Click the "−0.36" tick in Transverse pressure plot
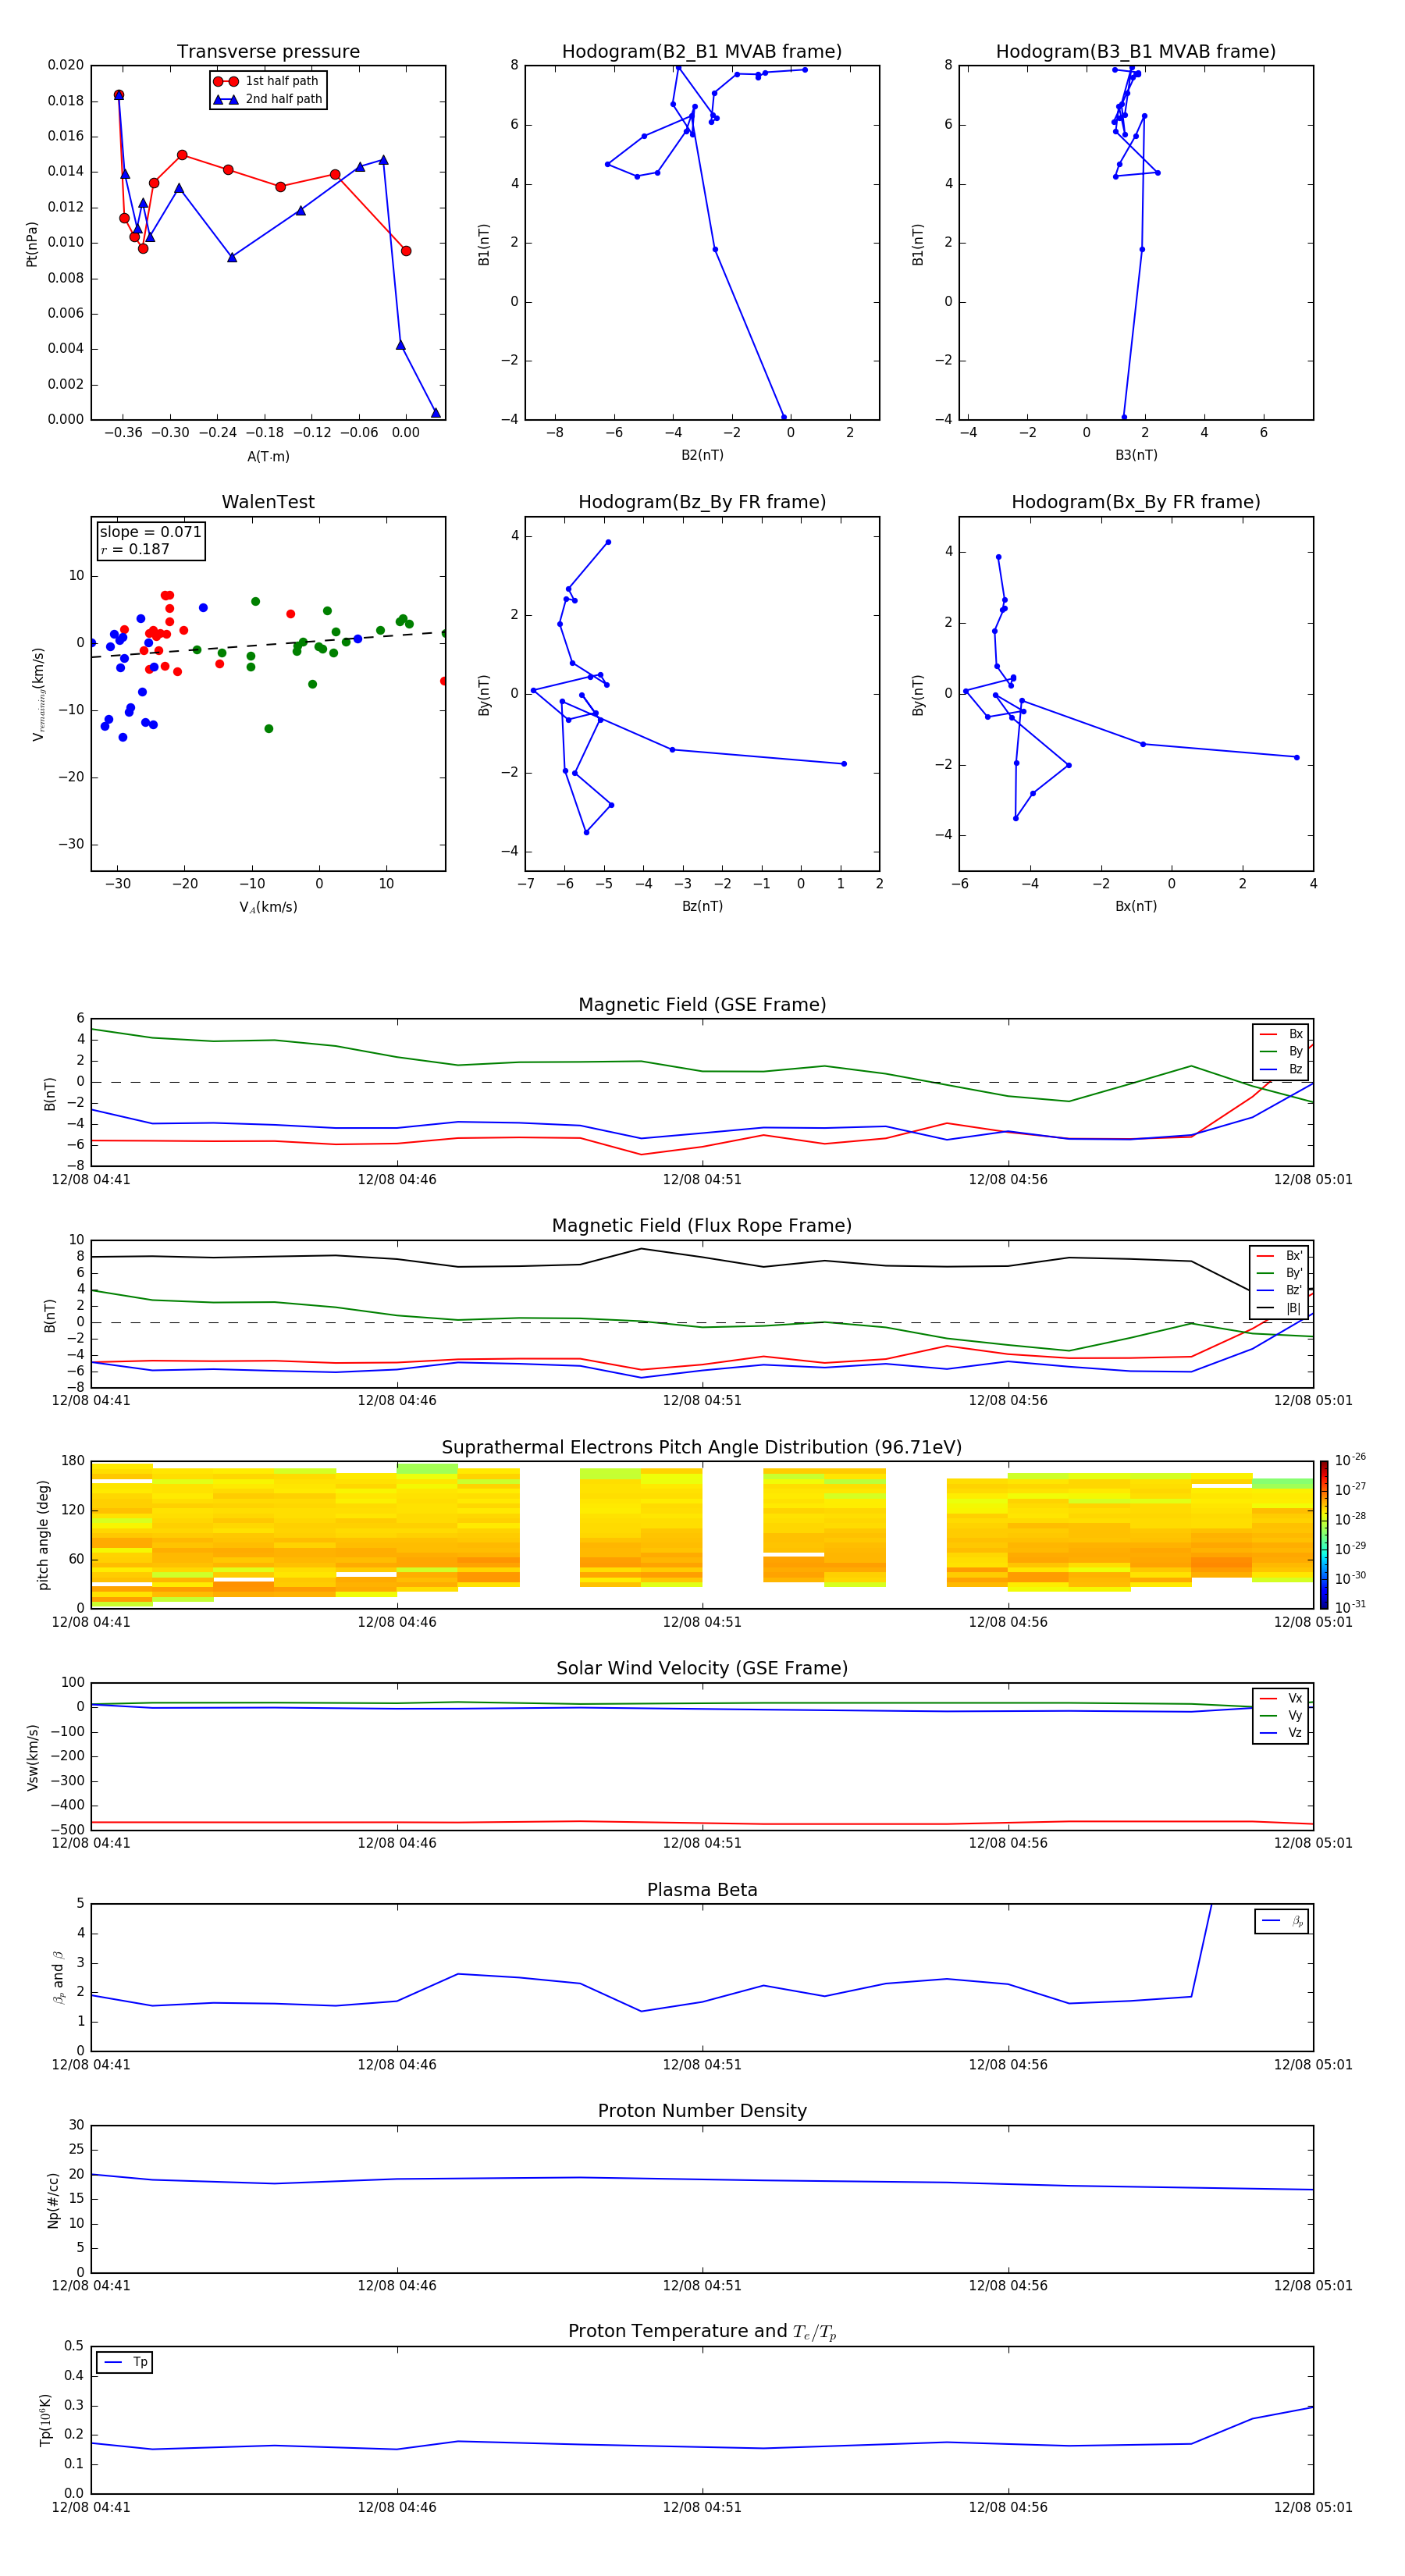 [122, 433]
